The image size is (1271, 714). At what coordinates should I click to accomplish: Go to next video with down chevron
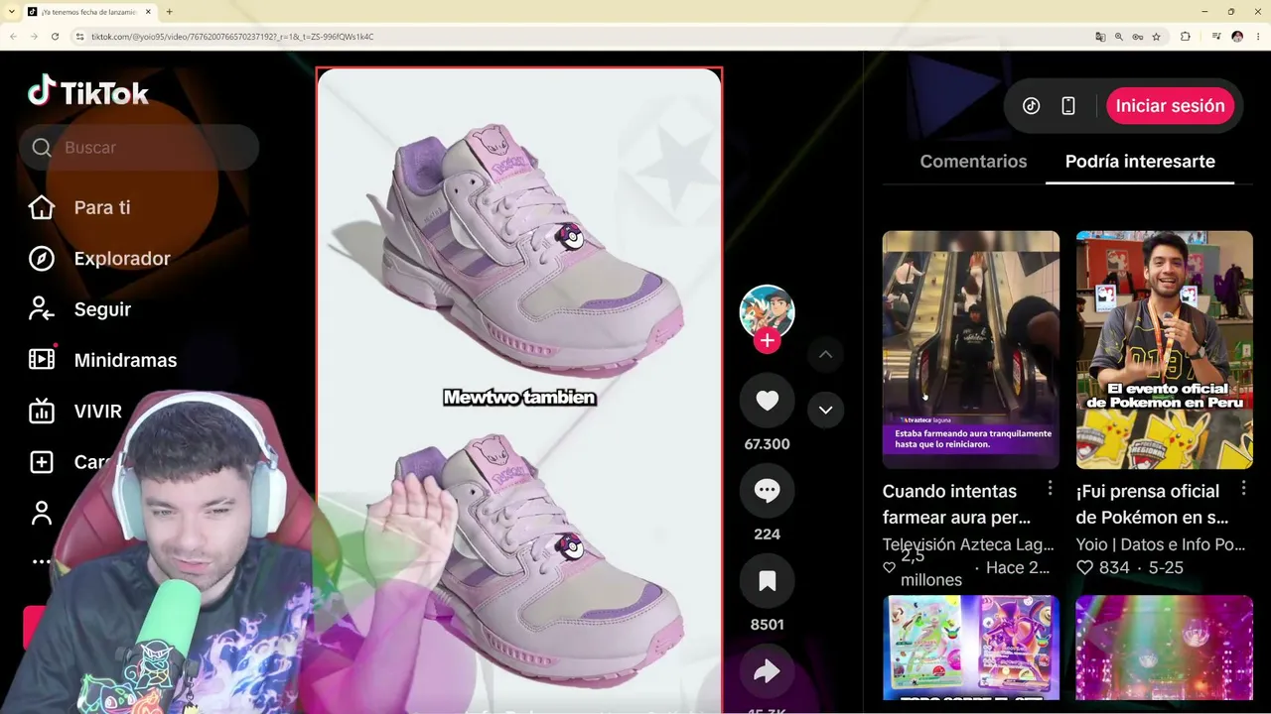click(825, 410)
